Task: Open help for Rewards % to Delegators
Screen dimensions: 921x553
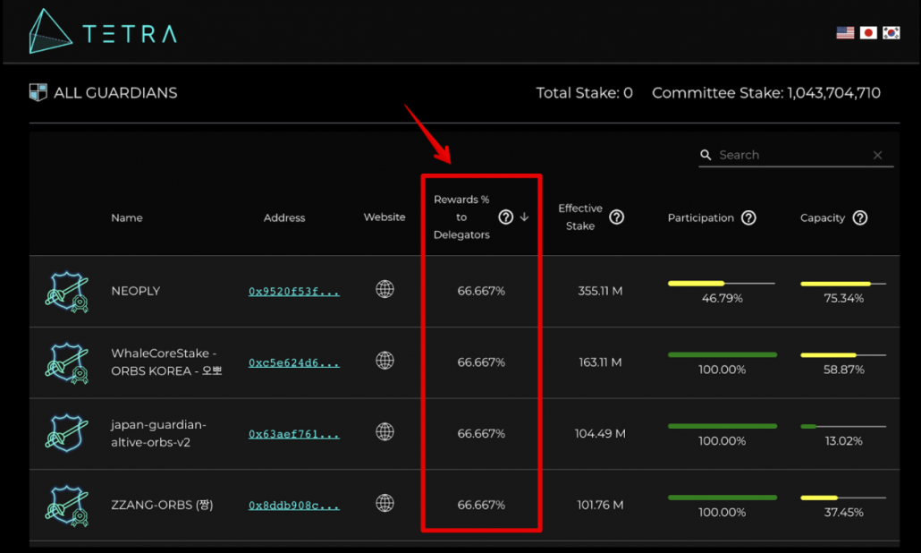Action: tap(505, 217)
